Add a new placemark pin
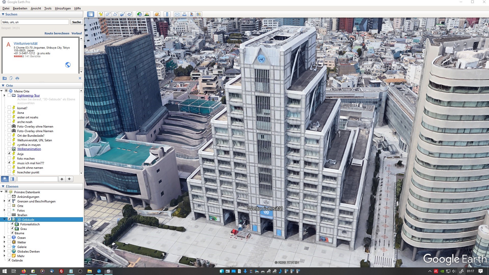 click(x=101, y=14)
